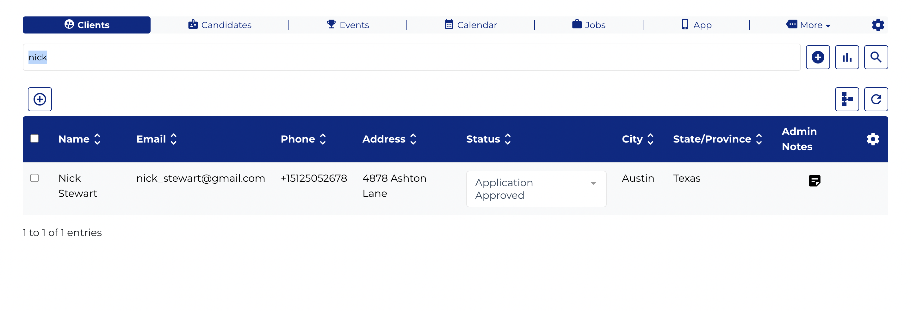
Task: Click the top navigation settings gear
Action: point(878,25)
